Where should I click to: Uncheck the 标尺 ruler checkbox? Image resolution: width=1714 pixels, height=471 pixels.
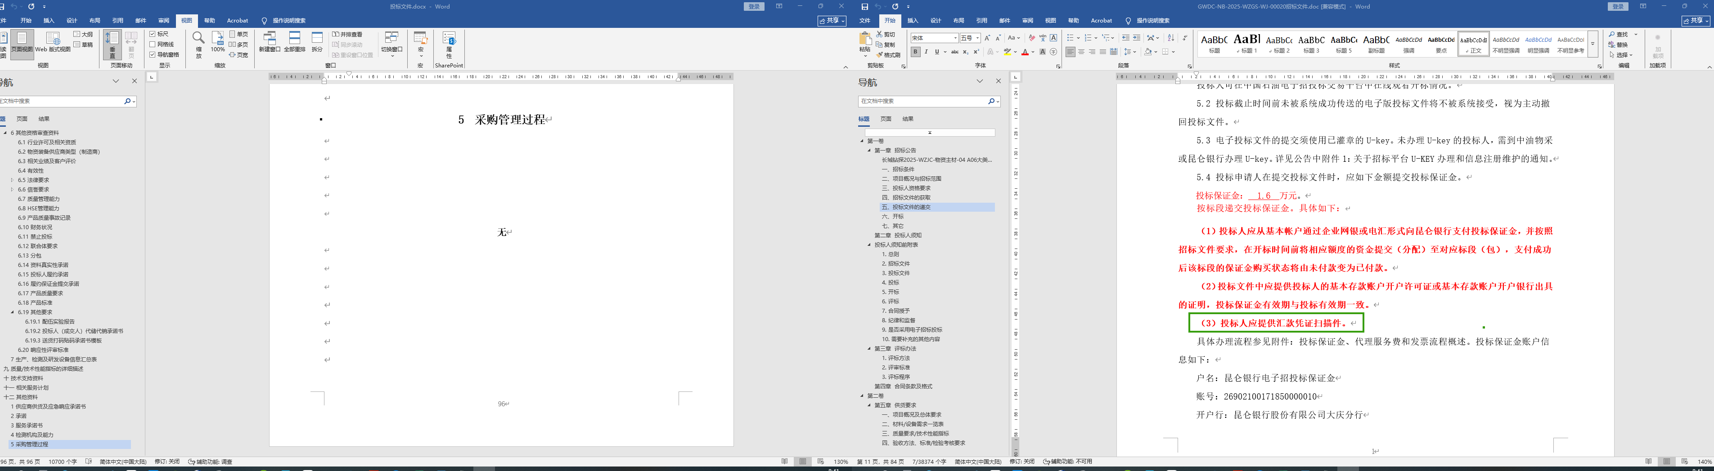tap(153, 34)
